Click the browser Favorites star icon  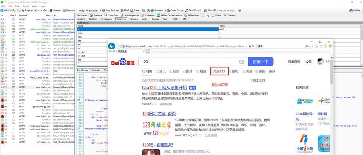point(321,46)
